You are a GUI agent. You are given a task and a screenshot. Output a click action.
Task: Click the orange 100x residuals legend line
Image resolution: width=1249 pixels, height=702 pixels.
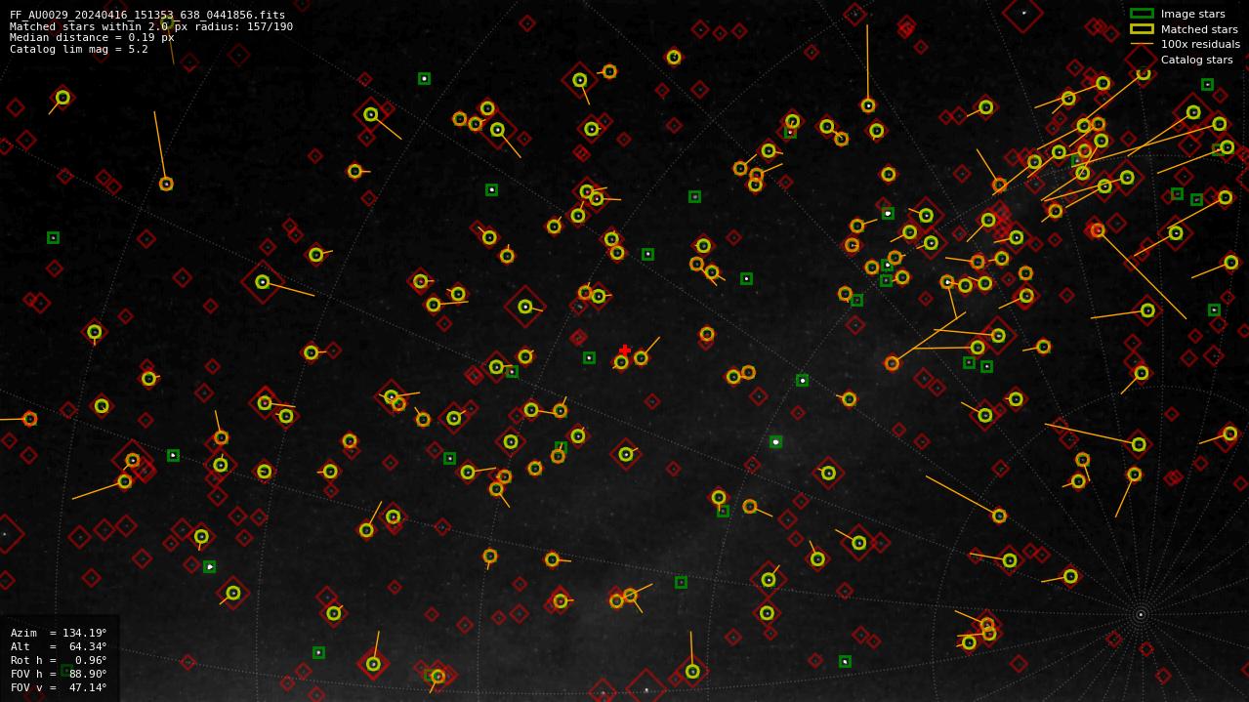click(1142, 44)
